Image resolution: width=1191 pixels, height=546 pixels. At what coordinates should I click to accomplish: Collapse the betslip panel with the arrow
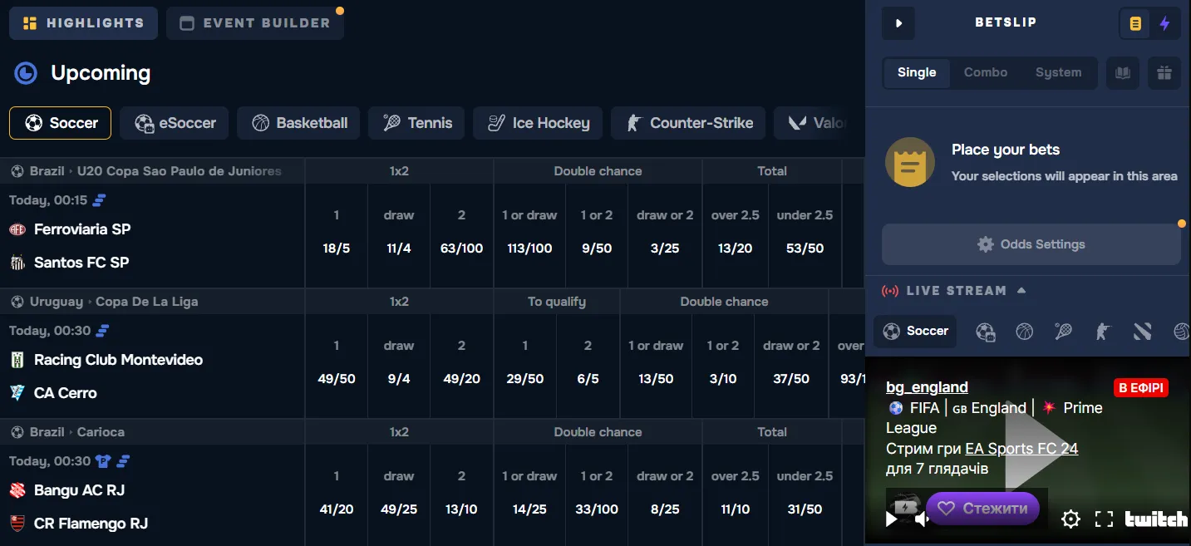point(898,23)
